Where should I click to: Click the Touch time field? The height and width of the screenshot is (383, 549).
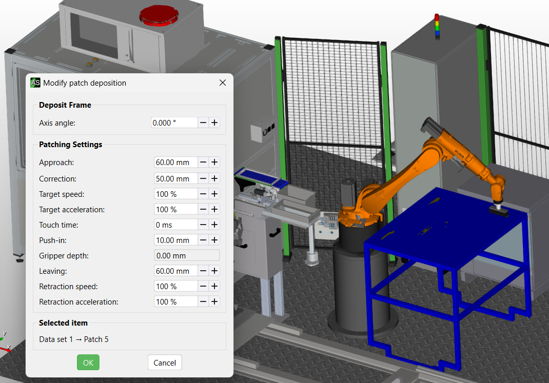[x=176, y=225]
